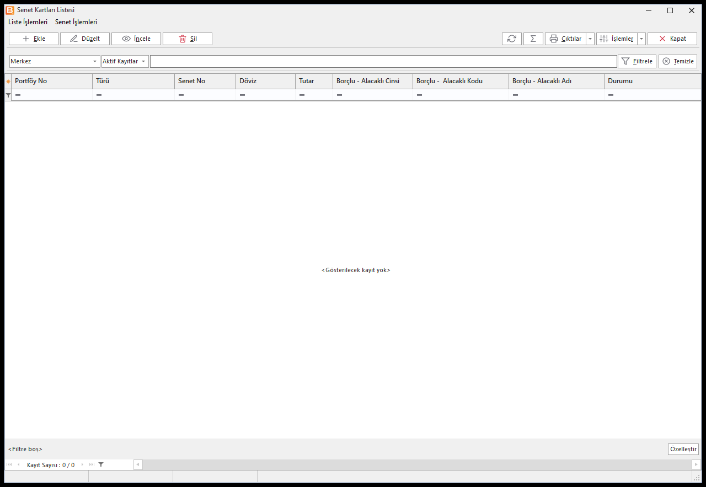Click the refresh list icon button
Image resolution: width=706 pixels, height=487 pixels.
pos(512,39)
